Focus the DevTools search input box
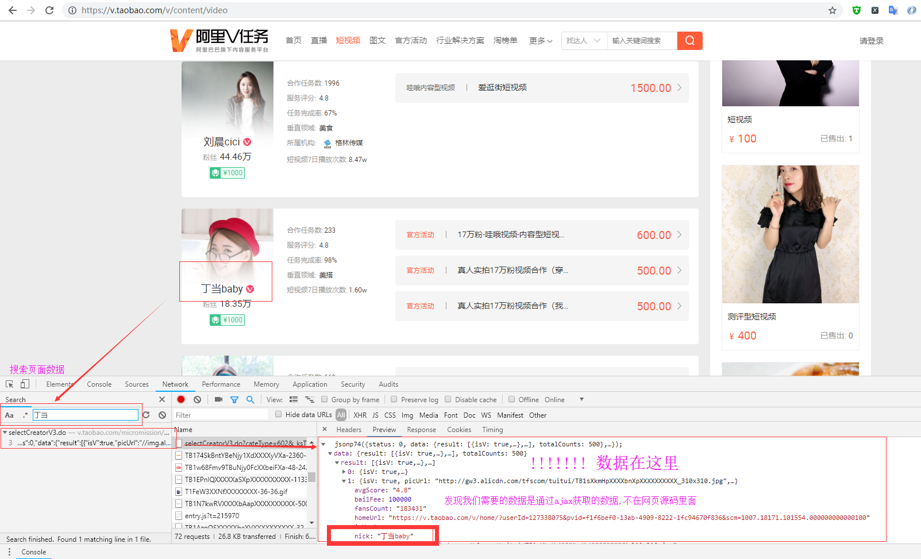Viewport: 921px width, 559px height. [x=86, y=415]
